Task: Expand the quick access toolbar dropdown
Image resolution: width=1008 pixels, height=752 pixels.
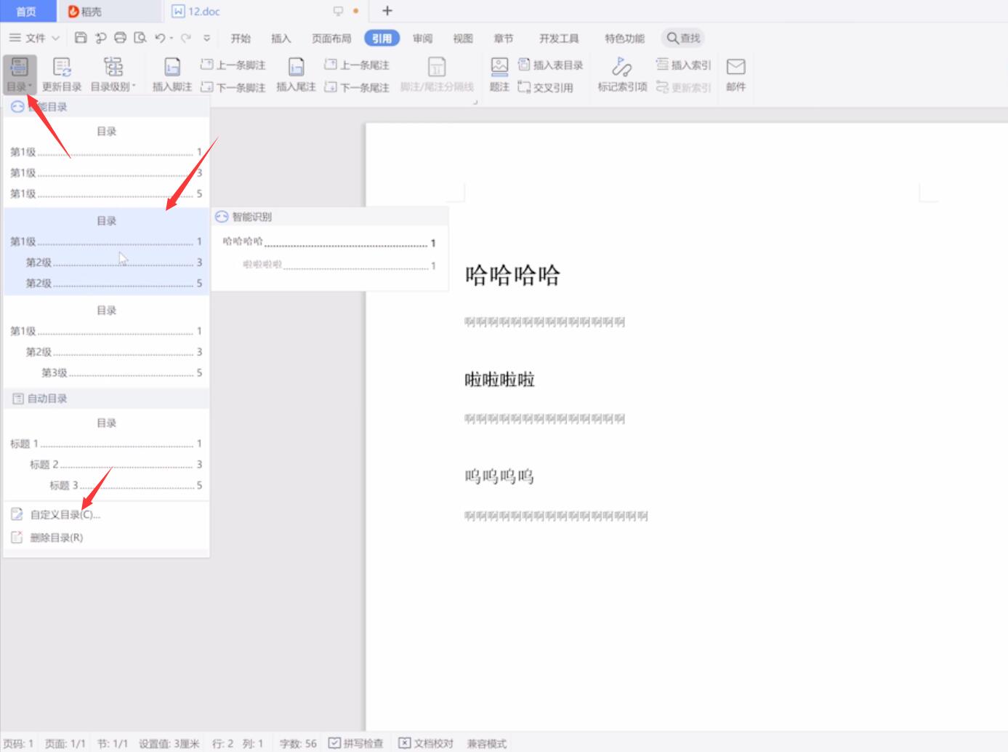Action: (207, 38)
